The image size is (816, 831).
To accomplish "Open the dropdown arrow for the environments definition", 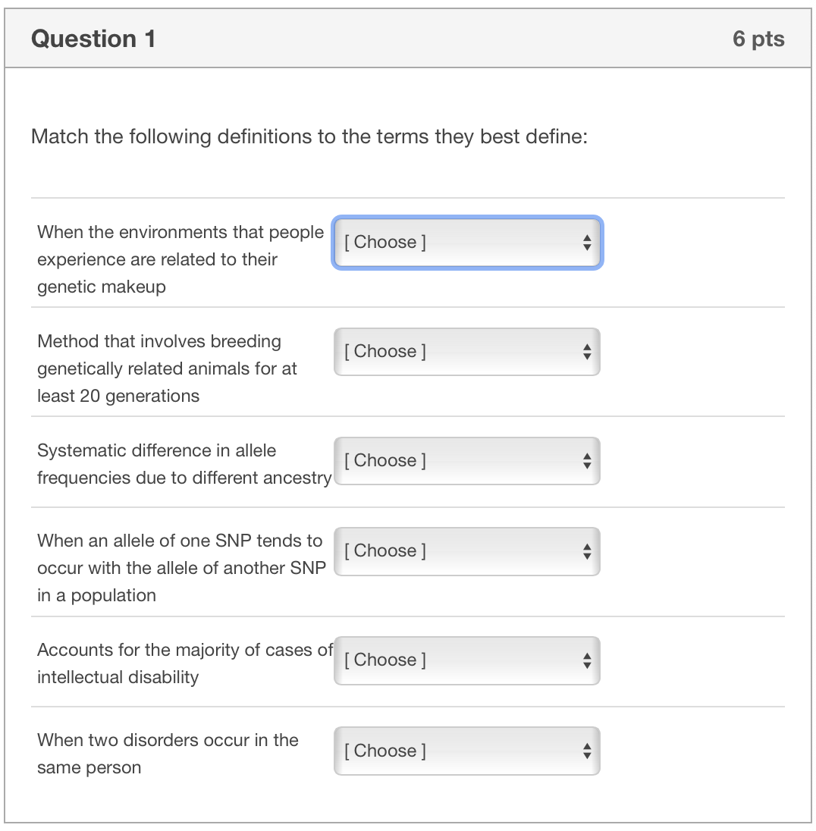I will click(x=587, y=243).
